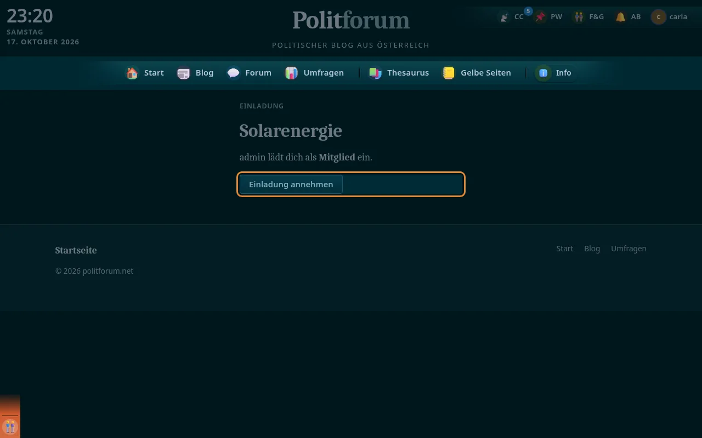Open the Umfragen chart icon
Screen dimensions: 702x438
pos(291,73)
